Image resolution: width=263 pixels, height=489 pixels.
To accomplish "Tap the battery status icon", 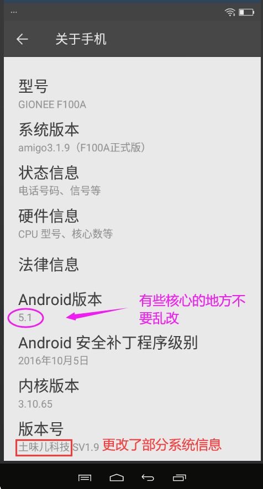I will click(246, 12).
